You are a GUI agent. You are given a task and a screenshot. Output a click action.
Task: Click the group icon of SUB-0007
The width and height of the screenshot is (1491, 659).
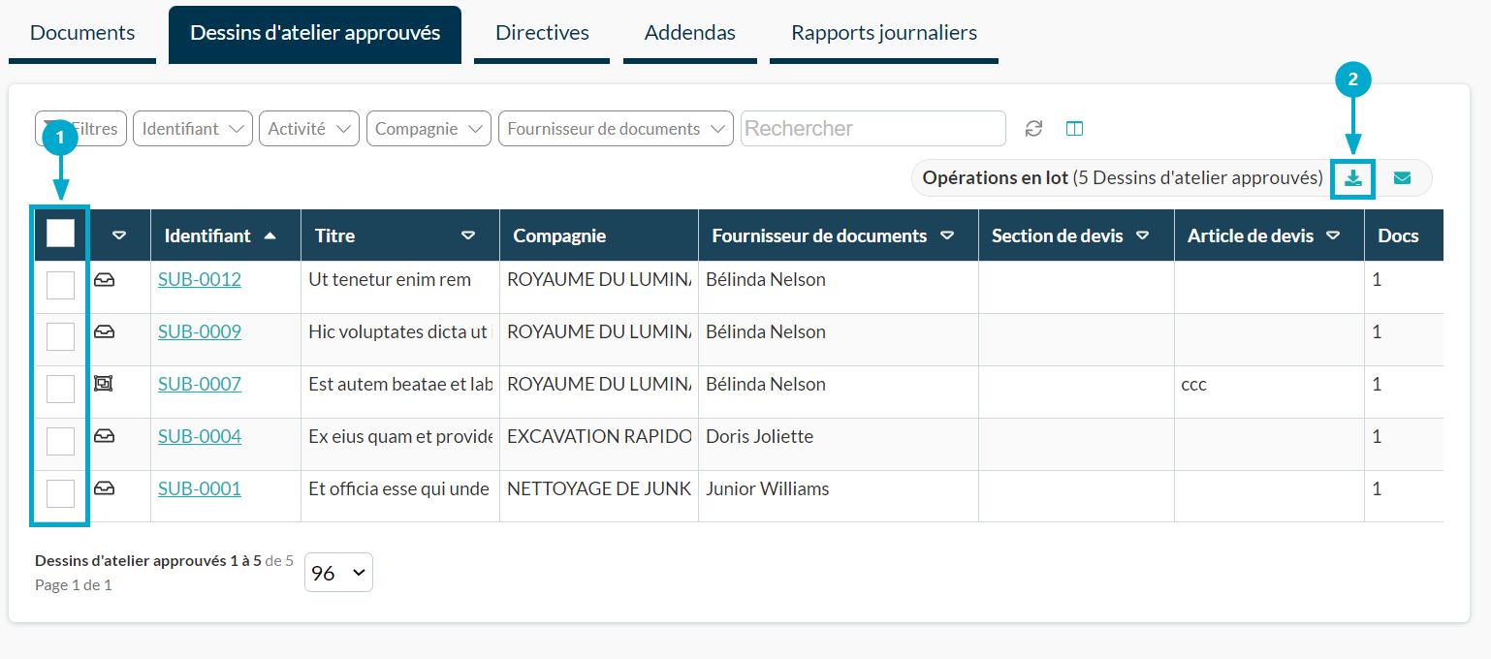pyautogui.click(x=104, y=384)
